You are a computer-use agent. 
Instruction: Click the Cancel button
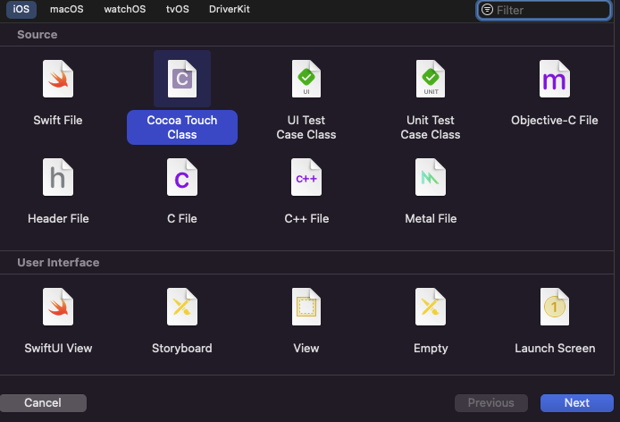tap(43, 403)
